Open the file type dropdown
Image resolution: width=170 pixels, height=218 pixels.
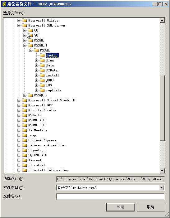point(161,188)
